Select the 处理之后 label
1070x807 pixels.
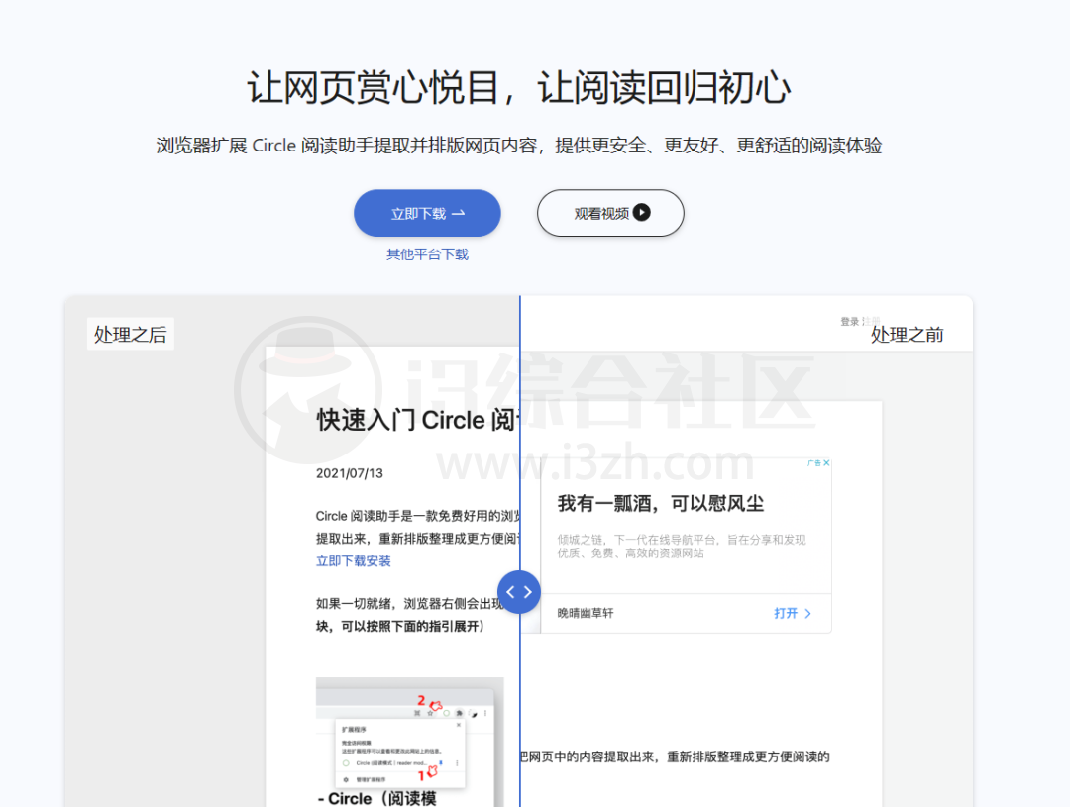[x=131, y=335]
